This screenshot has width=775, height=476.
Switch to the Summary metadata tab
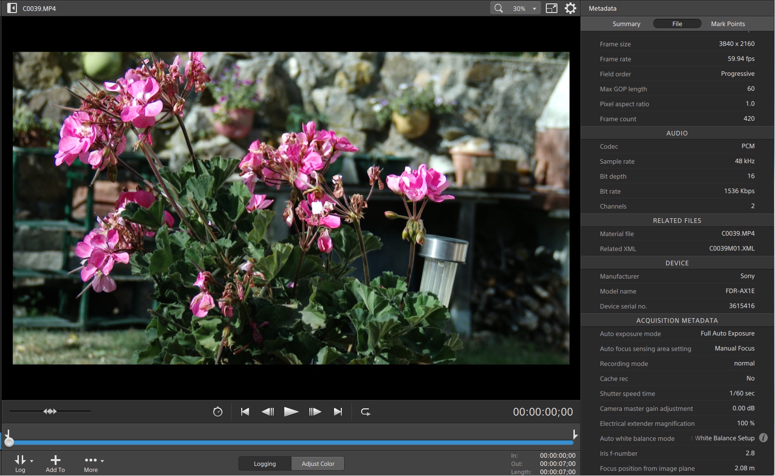(626, 24)
